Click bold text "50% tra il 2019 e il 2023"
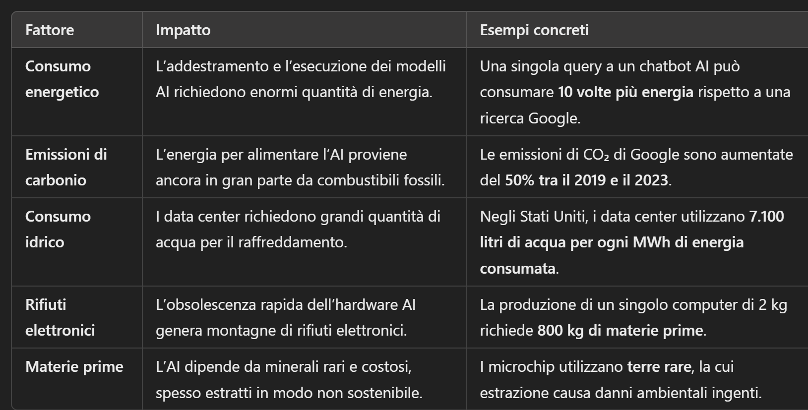The image size is (808, 410). tap(587, 180)
